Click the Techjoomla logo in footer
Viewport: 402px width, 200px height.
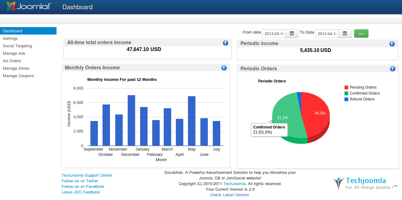coord(364,183)
